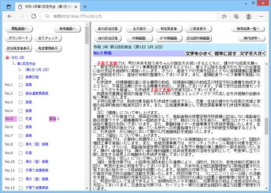Open the 2P 印刷画面 button
This screenshot has height=193, width=271.
[x=168, y=38]
